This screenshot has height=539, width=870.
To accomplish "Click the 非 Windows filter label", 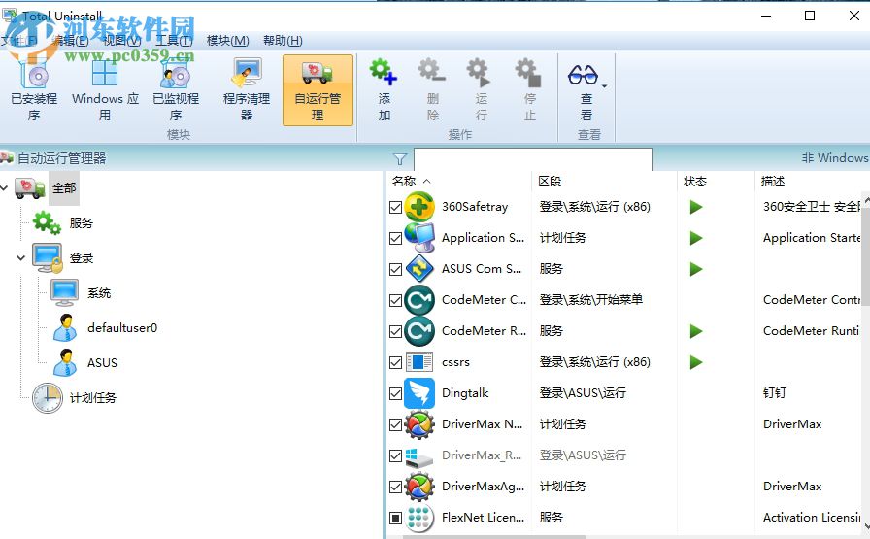I will click(835, 158).
